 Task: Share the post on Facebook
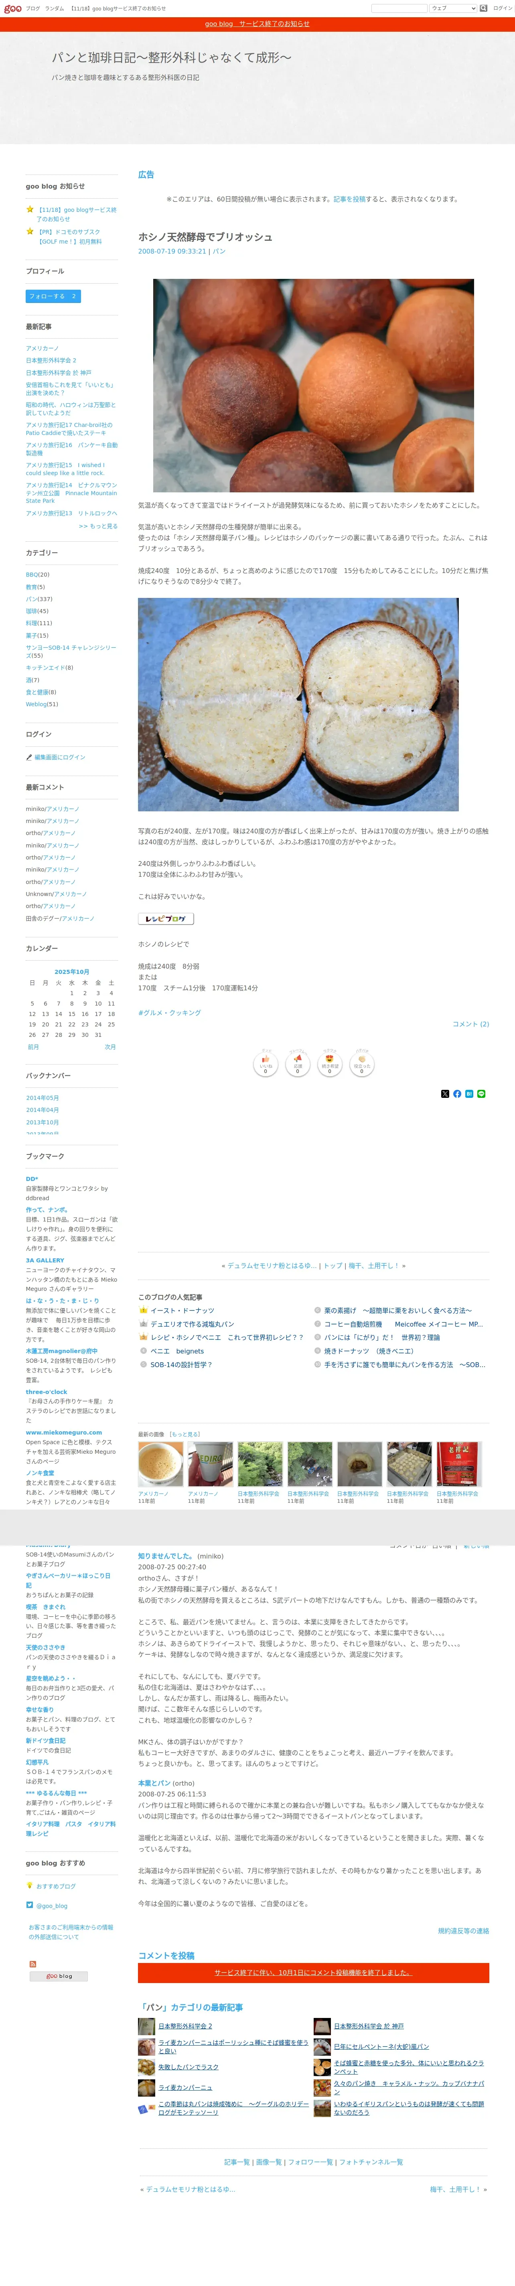tap(457, 1093)
